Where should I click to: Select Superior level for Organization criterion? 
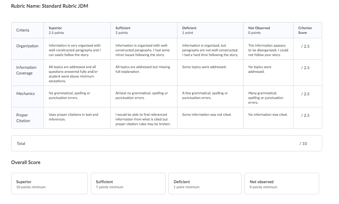77,49
